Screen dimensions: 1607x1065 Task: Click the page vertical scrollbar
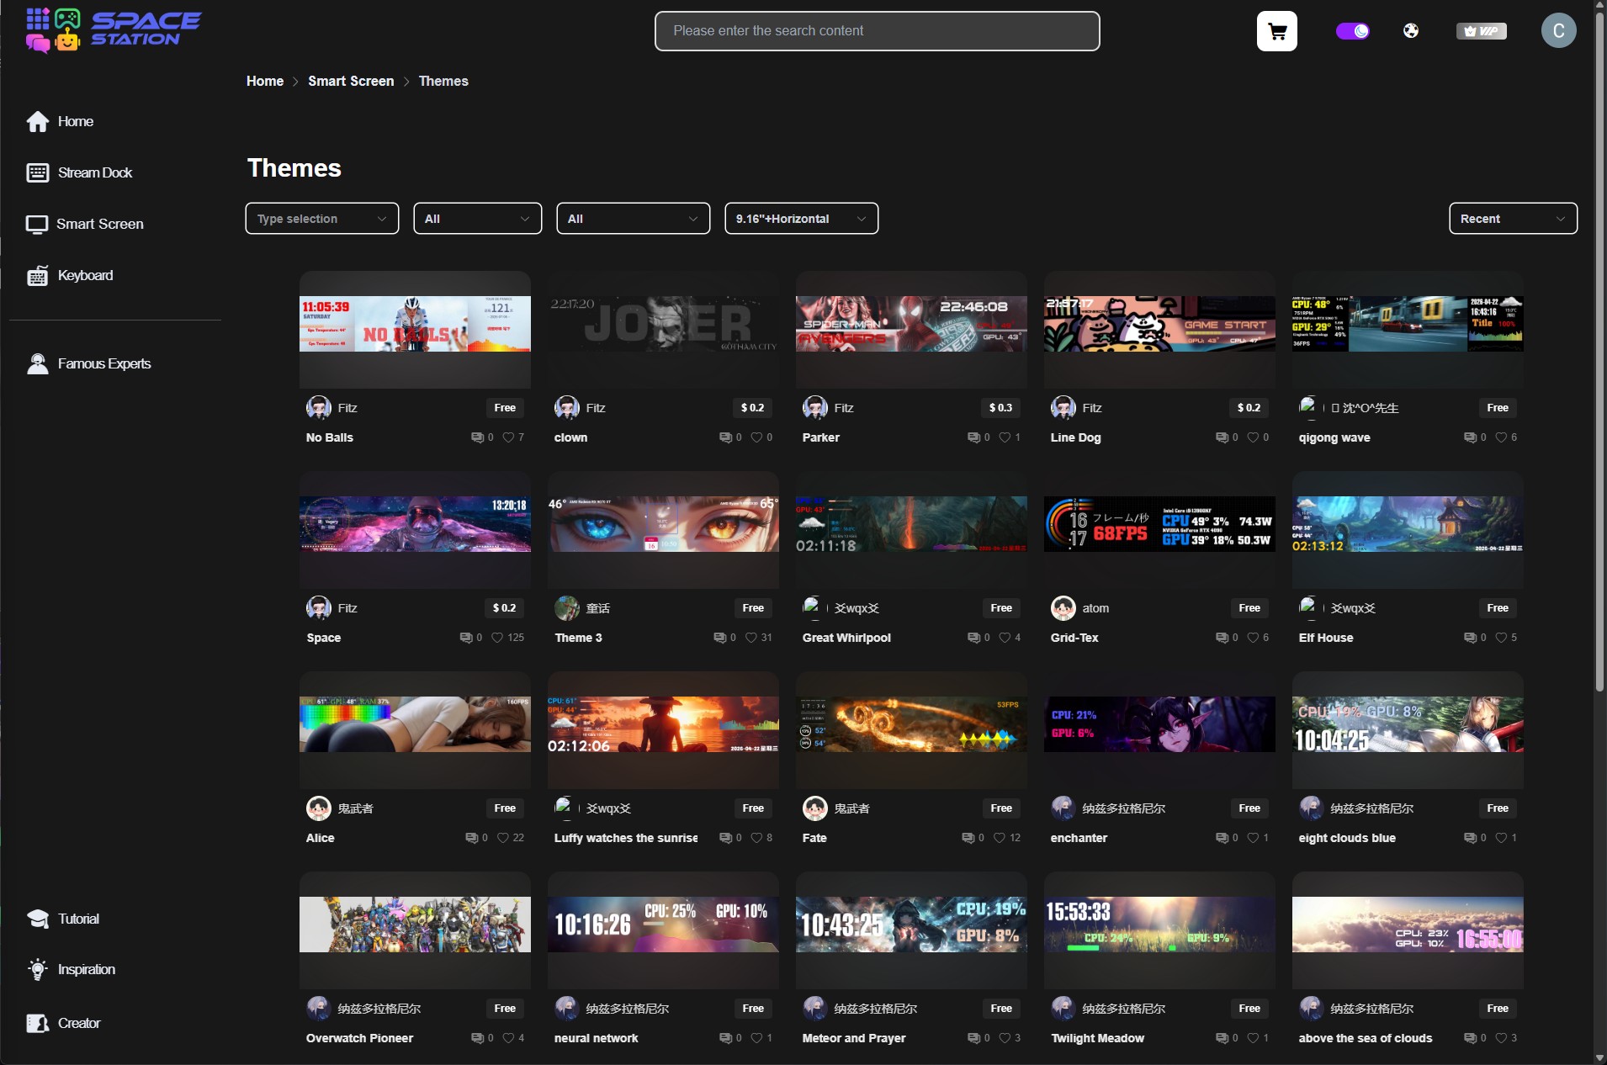click(1599, 353)
